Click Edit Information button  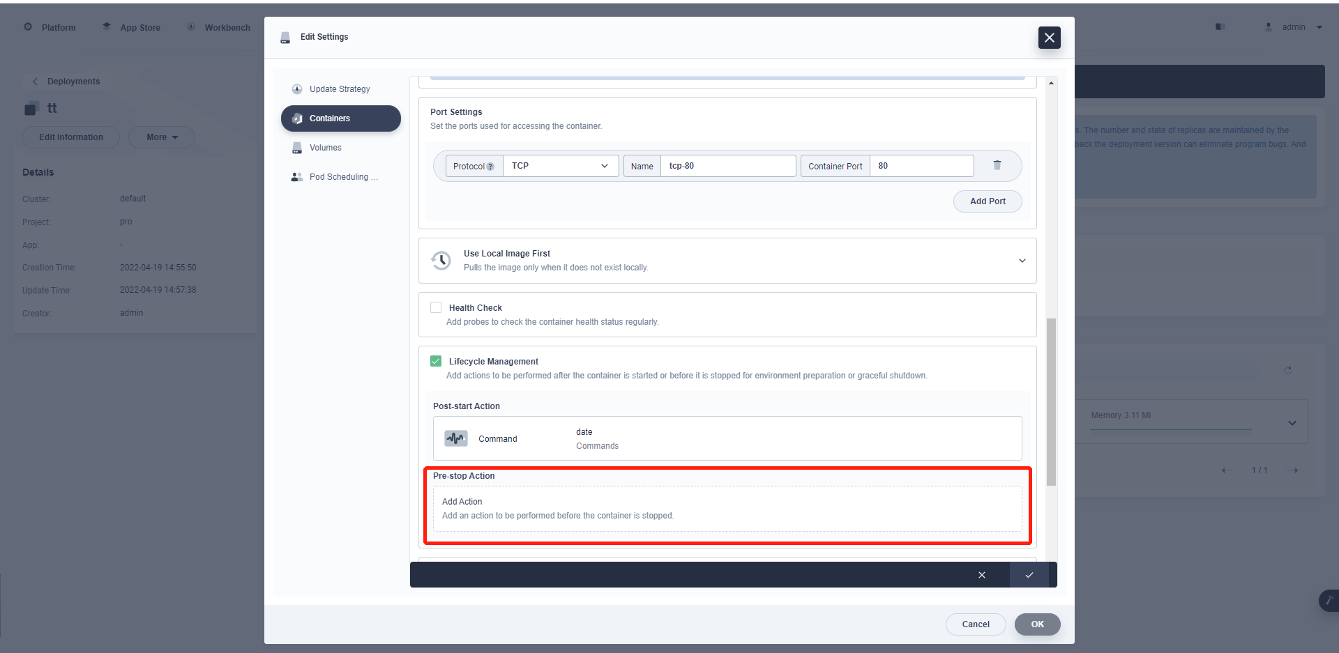click(71, 137)
